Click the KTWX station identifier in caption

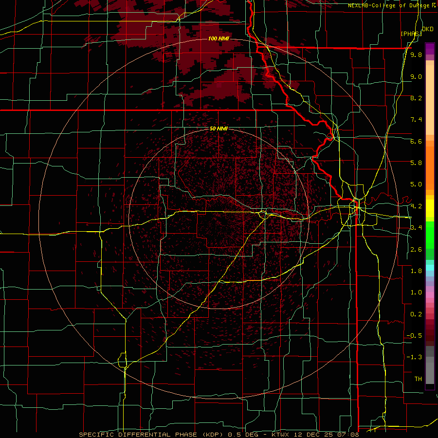tap(281, 435)
